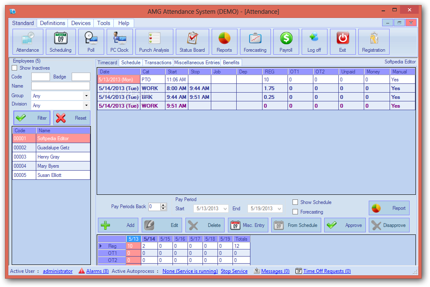Open the Scheduling calendar icon

(x=60, y=42)
